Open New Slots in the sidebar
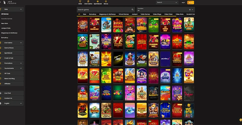This screenshot has width=242, height=125. [4, 24]
